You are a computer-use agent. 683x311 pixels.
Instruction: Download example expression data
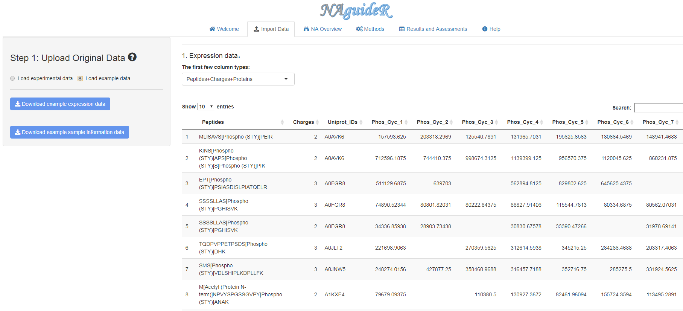coord(60,104)
